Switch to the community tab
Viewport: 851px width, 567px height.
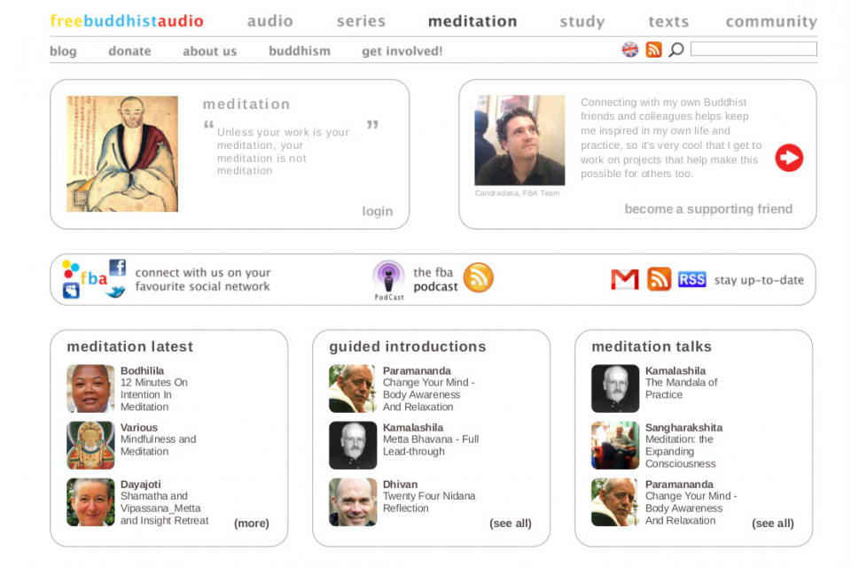[x=771, y=21]
